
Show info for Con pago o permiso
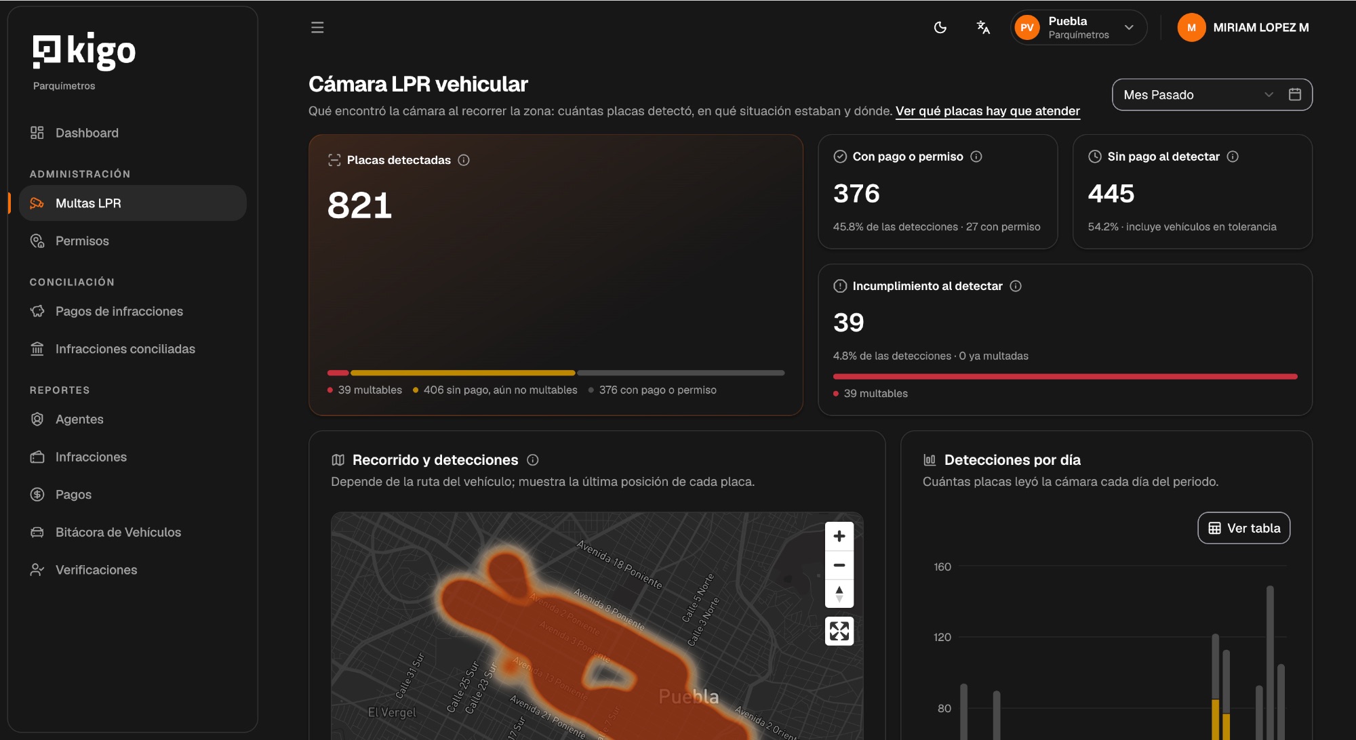(x=976, y=157)
